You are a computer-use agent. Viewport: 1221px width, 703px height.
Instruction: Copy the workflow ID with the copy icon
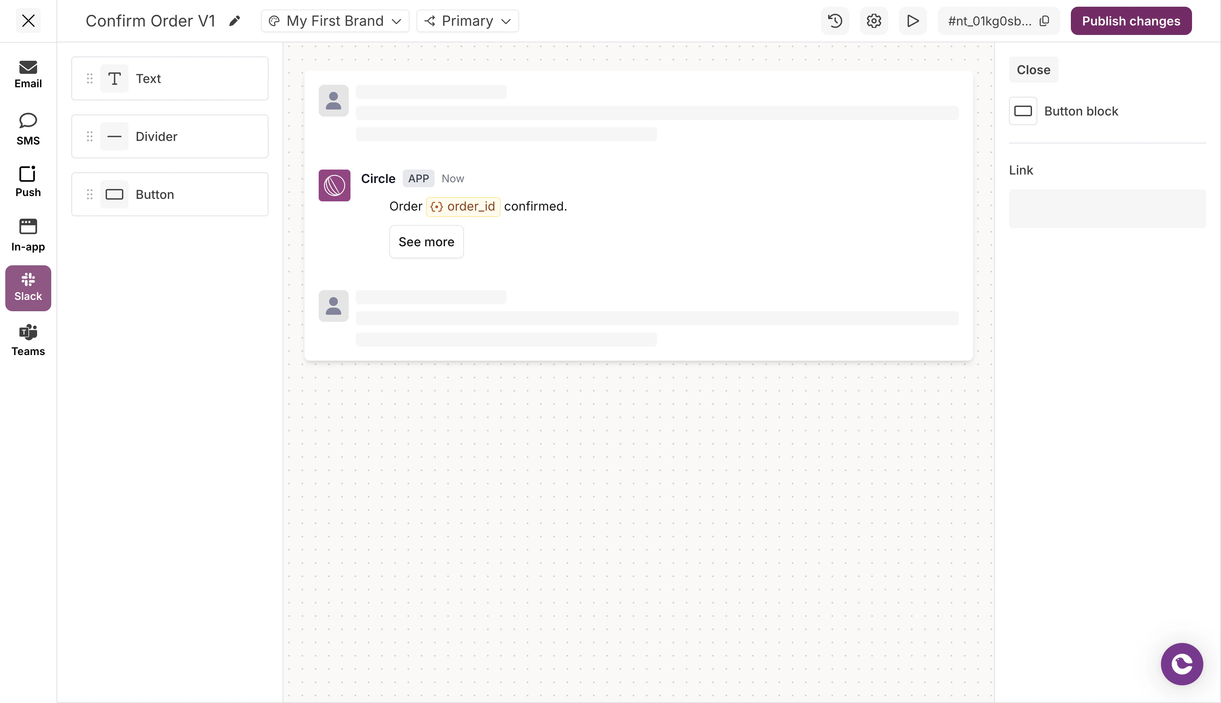pos(1044,21)
